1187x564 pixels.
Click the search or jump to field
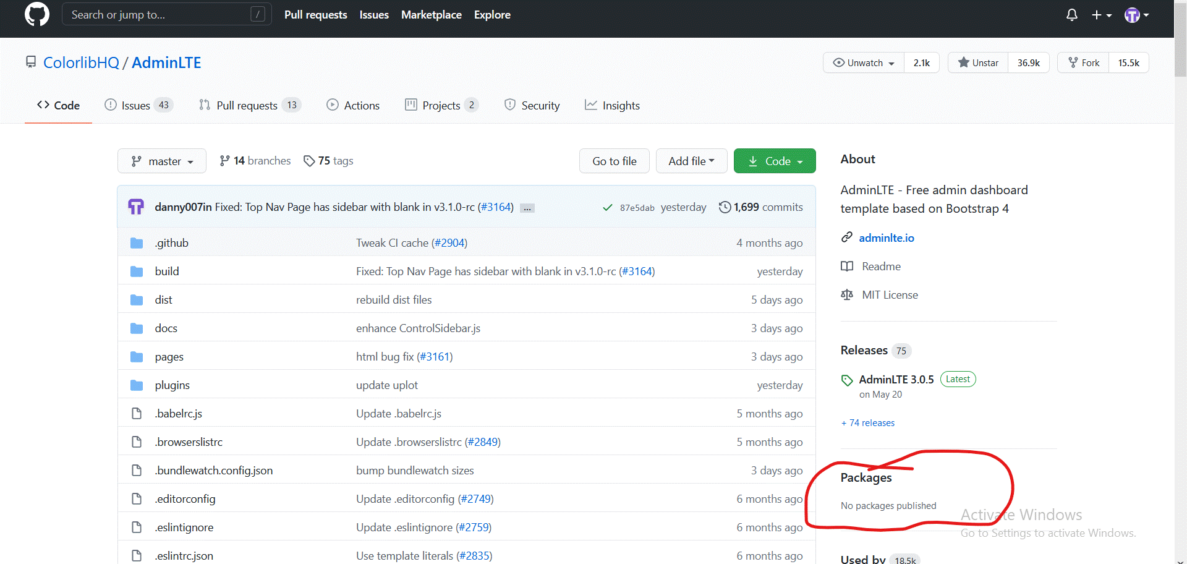point(166,14)
